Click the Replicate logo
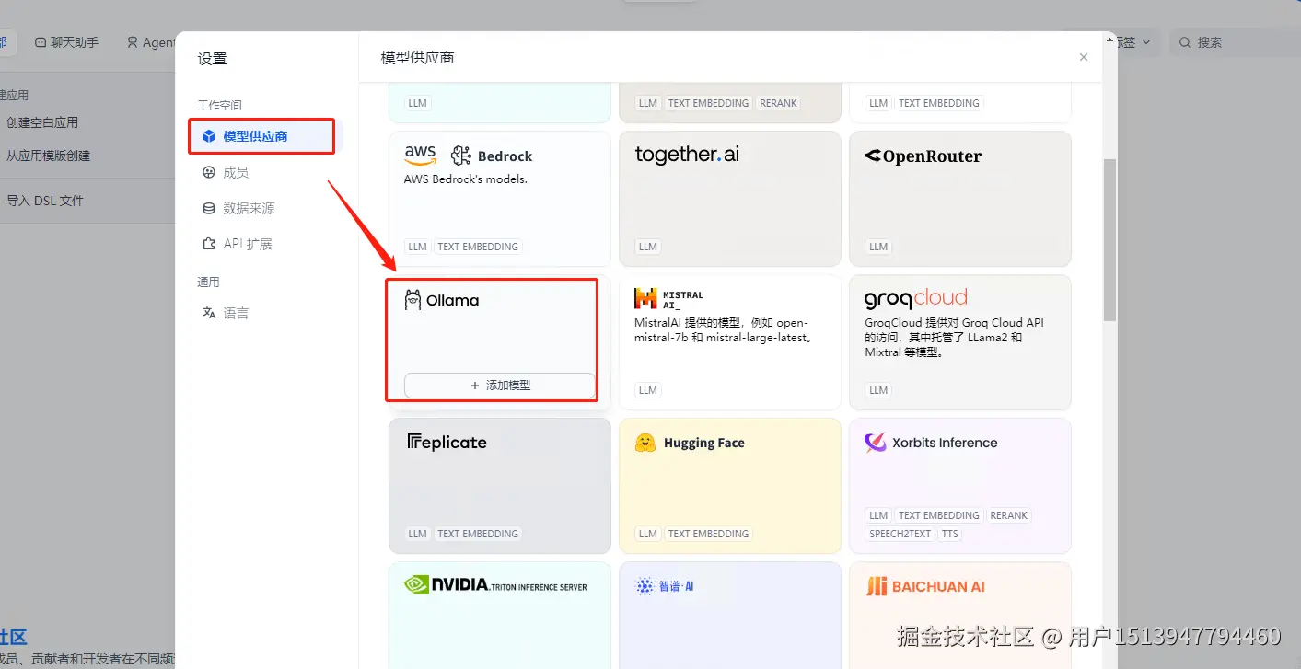This screenshot has height=669, width=1301. [447, 443]
